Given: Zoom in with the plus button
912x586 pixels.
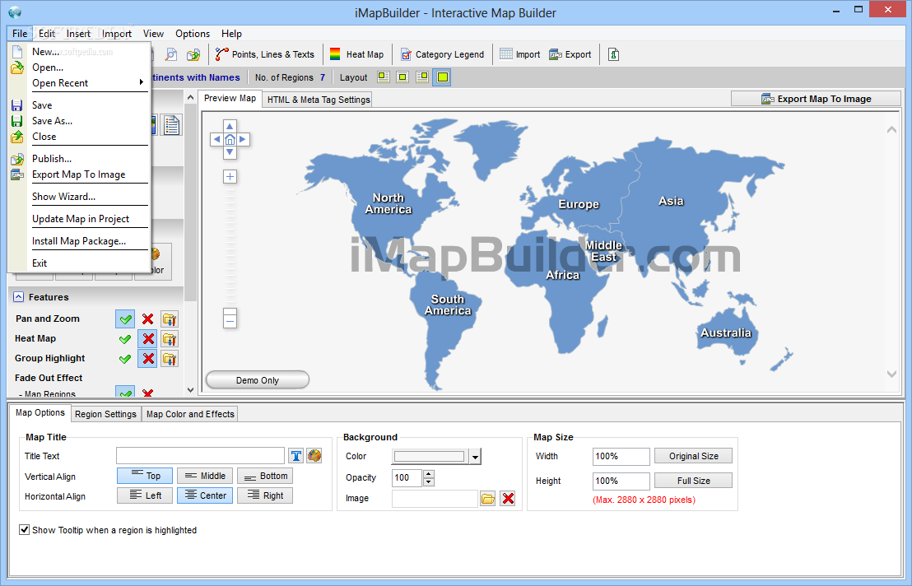Looking at the screenshot, I should (x=230, y=177).
